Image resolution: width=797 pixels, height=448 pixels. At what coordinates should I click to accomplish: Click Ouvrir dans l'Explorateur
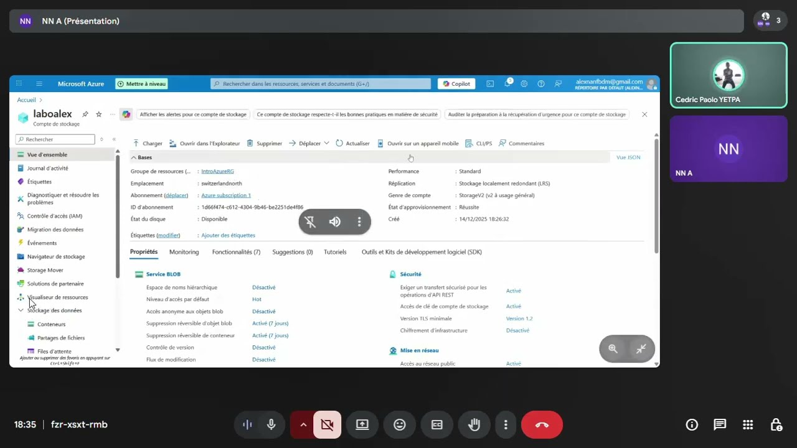(x=204, y=143)
